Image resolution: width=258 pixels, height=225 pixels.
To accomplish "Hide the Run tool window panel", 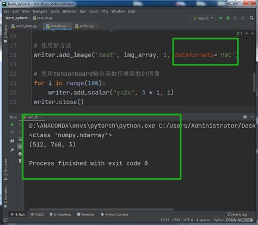I will pyautogui.click(x=252, y=117).
